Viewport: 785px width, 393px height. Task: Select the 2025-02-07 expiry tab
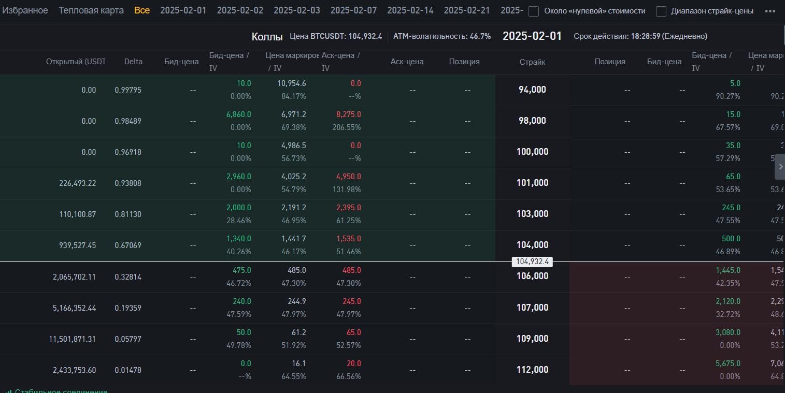click(353, 10)
